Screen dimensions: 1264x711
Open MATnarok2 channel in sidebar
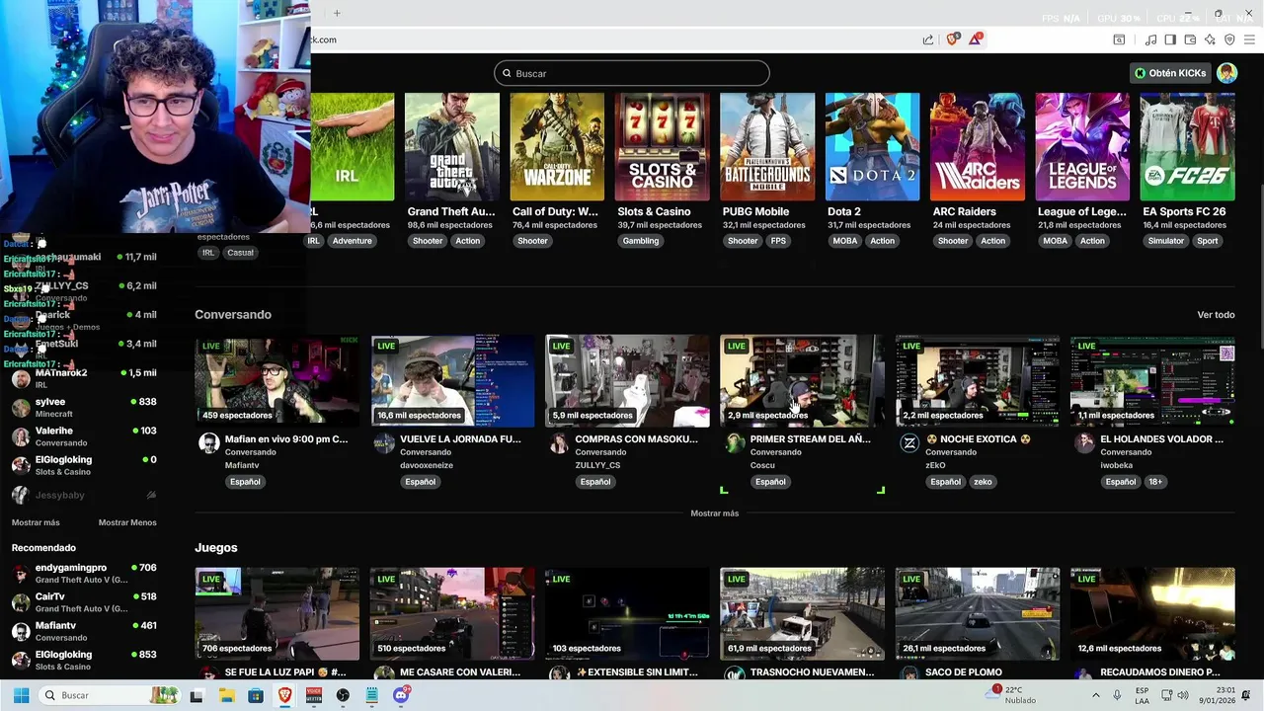(84, 378)
